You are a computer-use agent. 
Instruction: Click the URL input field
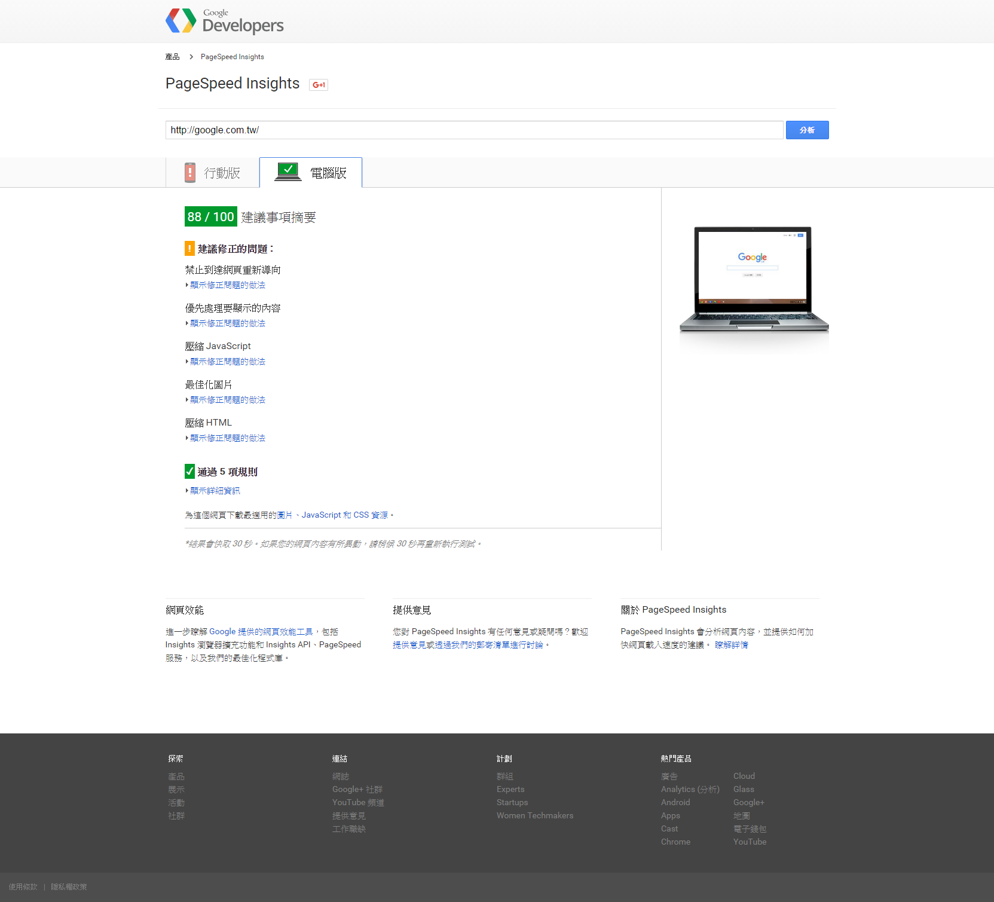click(473, 130)
